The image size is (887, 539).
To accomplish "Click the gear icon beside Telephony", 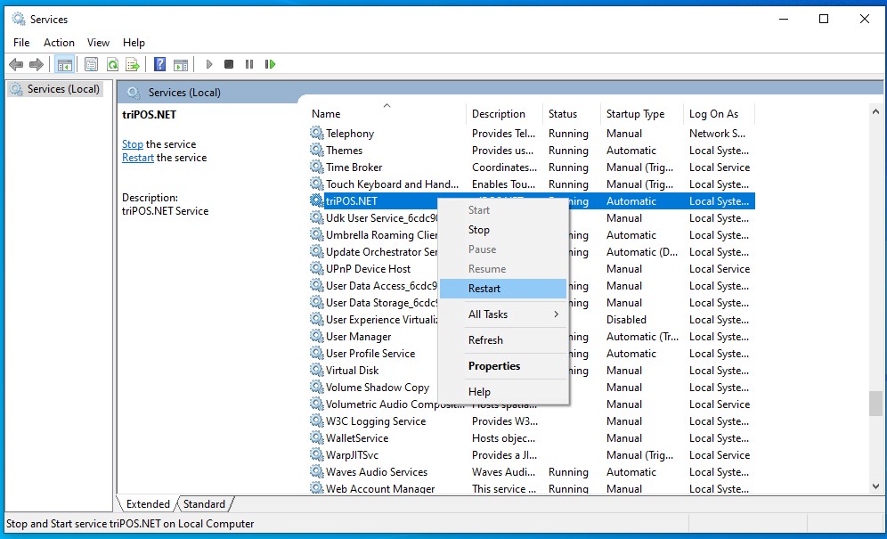I will tap(317, 133).
